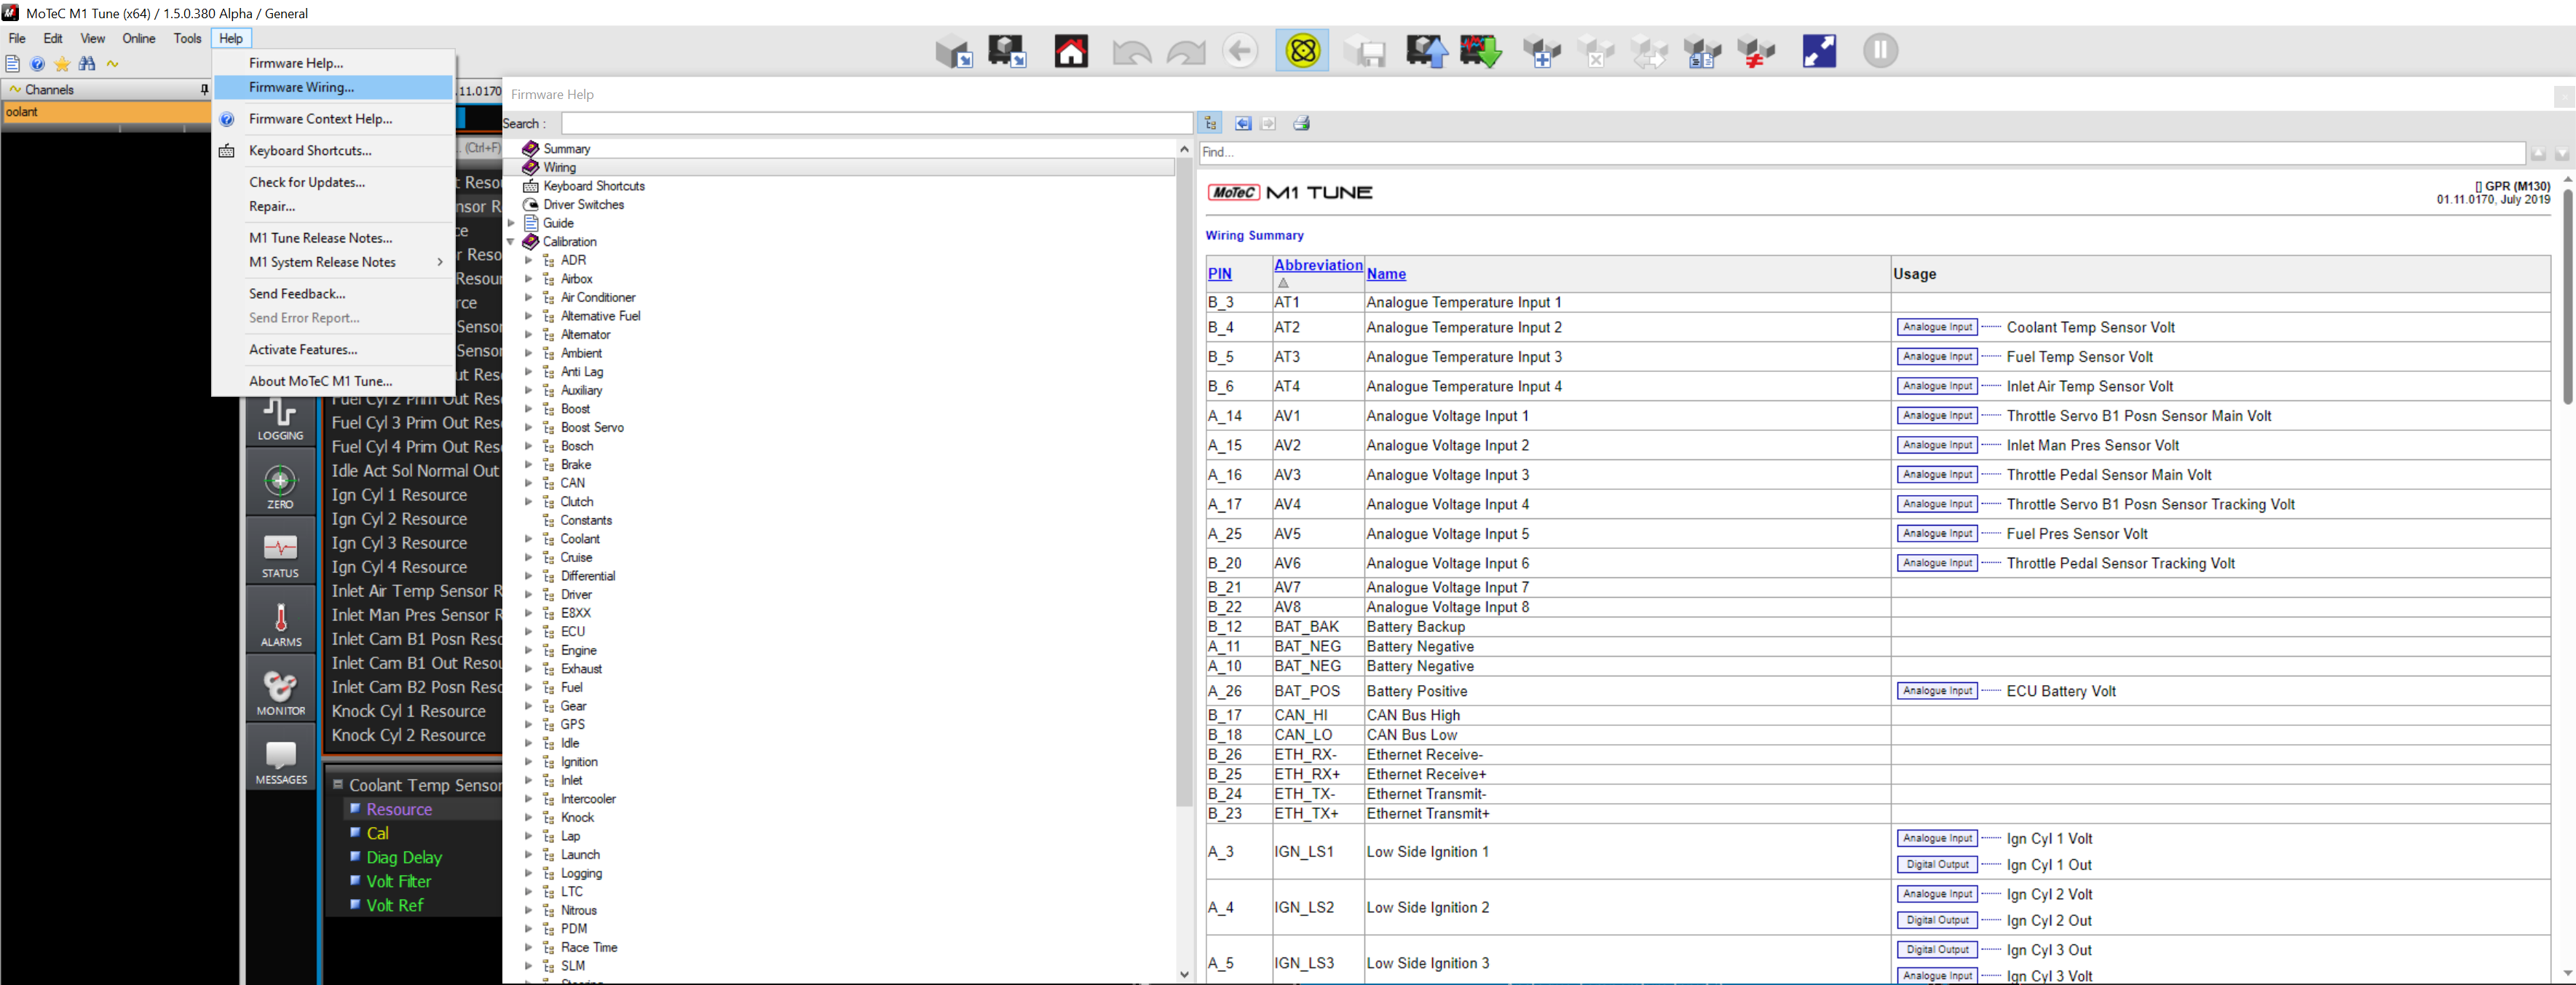Collapse the Coolant Temp Sensor group
This screenshot has height=985, width=2576.
click(x=338, y=785)
